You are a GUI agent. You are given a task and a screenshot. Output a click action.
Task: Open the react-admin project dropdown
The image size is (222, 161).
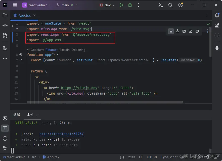(x=36, y=5)
